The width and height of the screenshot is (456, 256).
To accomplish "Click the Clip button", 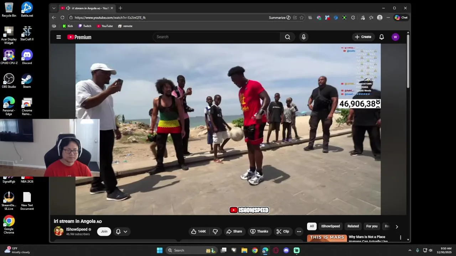I will (283, 231).
